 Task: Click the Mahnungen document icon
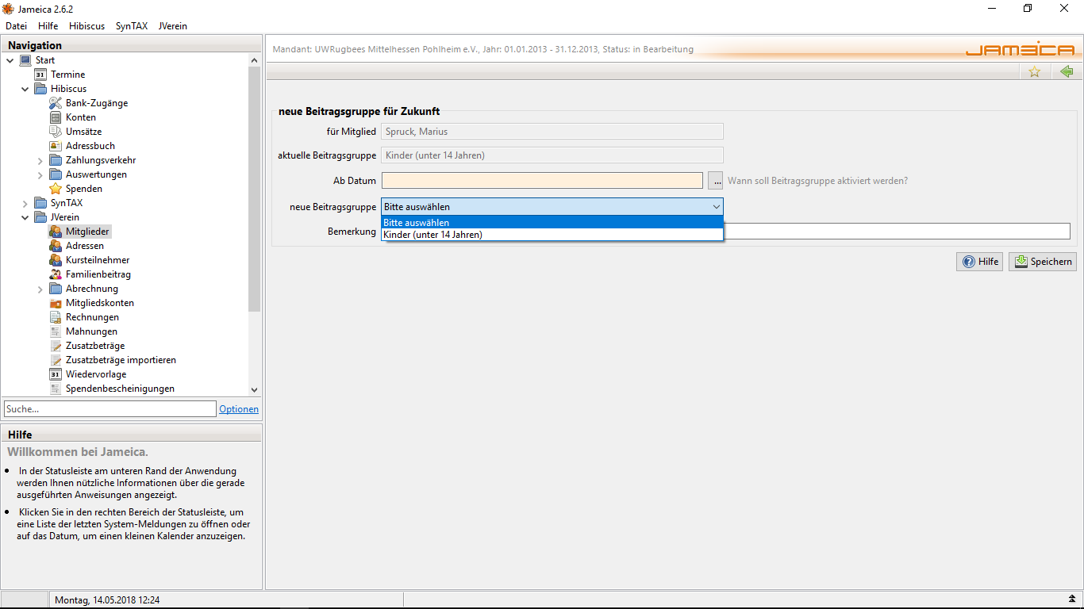pyautogui.click(x=56, y=331)
